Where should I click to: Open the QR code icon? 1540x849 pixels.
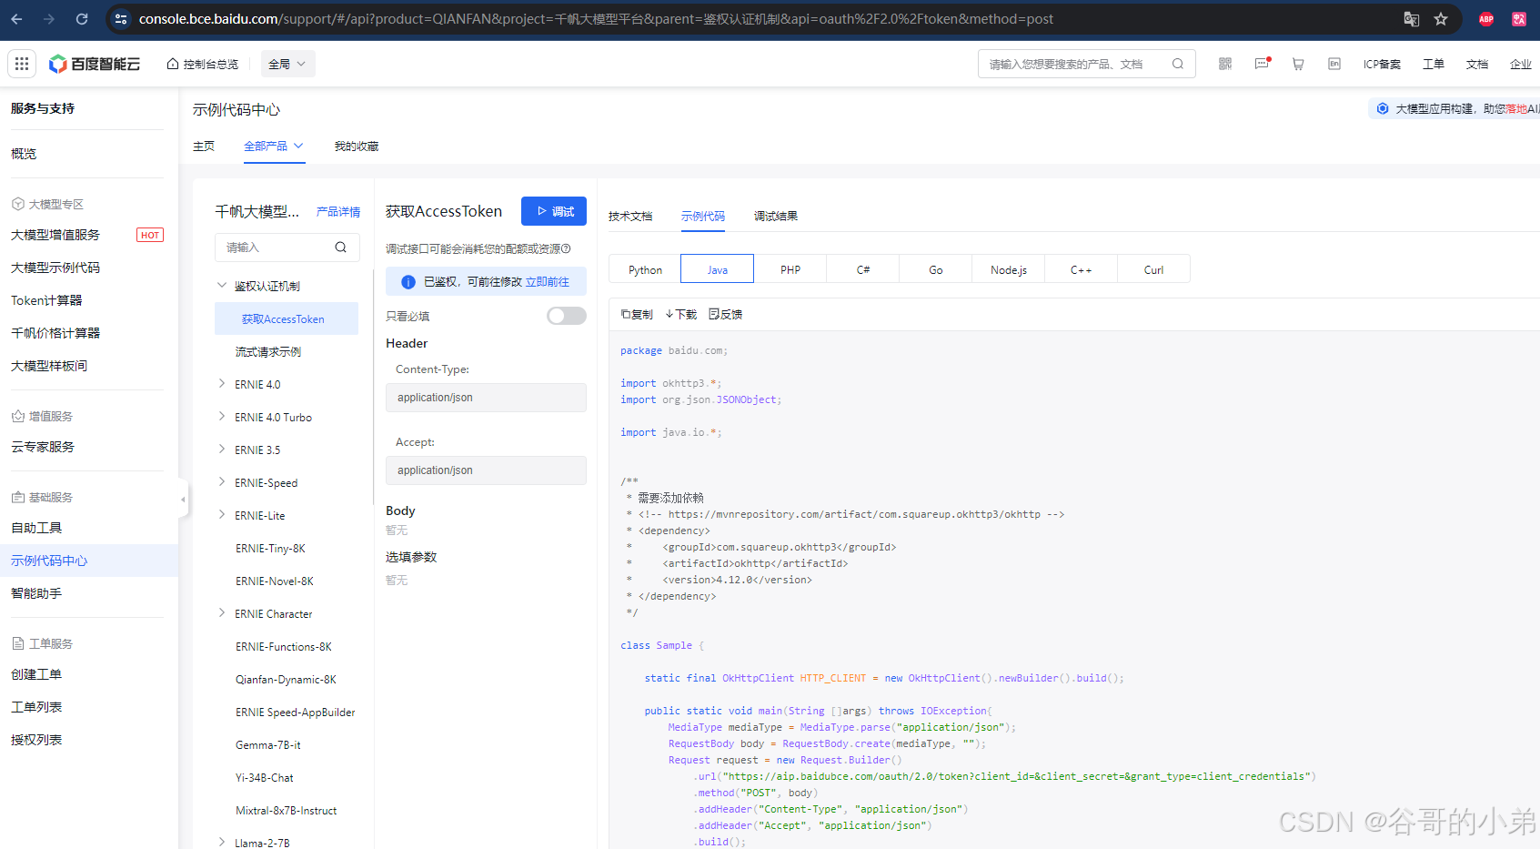pyautogui.click(x=1225, y=64)
